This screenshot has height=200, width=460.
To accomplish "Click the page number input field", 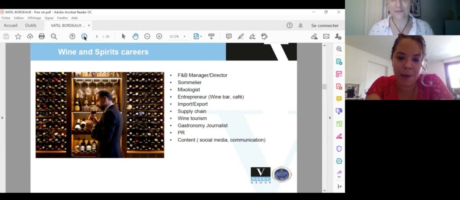I will [97, 37].
